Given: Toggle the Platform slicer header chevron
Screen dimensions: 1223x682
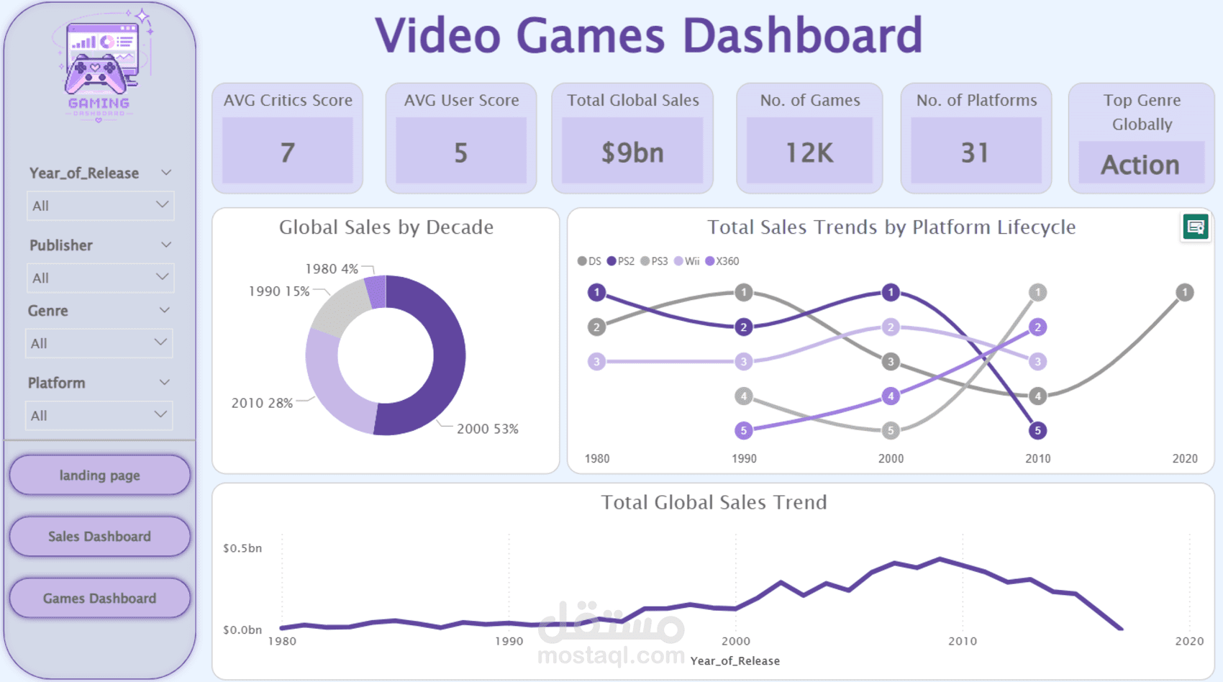Looking at the screenshot, I should 165,382.
